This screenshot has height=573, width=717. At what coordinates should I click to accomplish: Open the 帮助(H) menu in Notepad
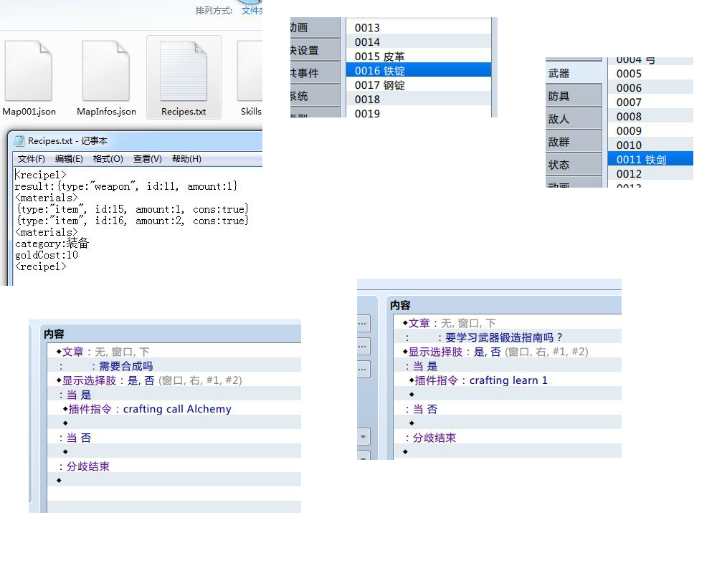[186, 158]
